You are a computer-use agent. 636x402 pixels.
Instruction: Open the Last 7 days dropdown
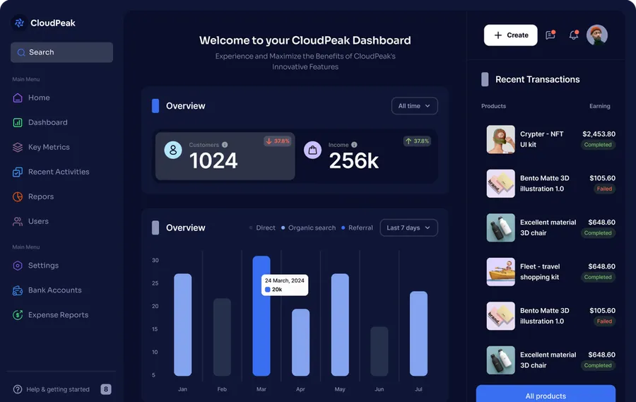point(408,227)
